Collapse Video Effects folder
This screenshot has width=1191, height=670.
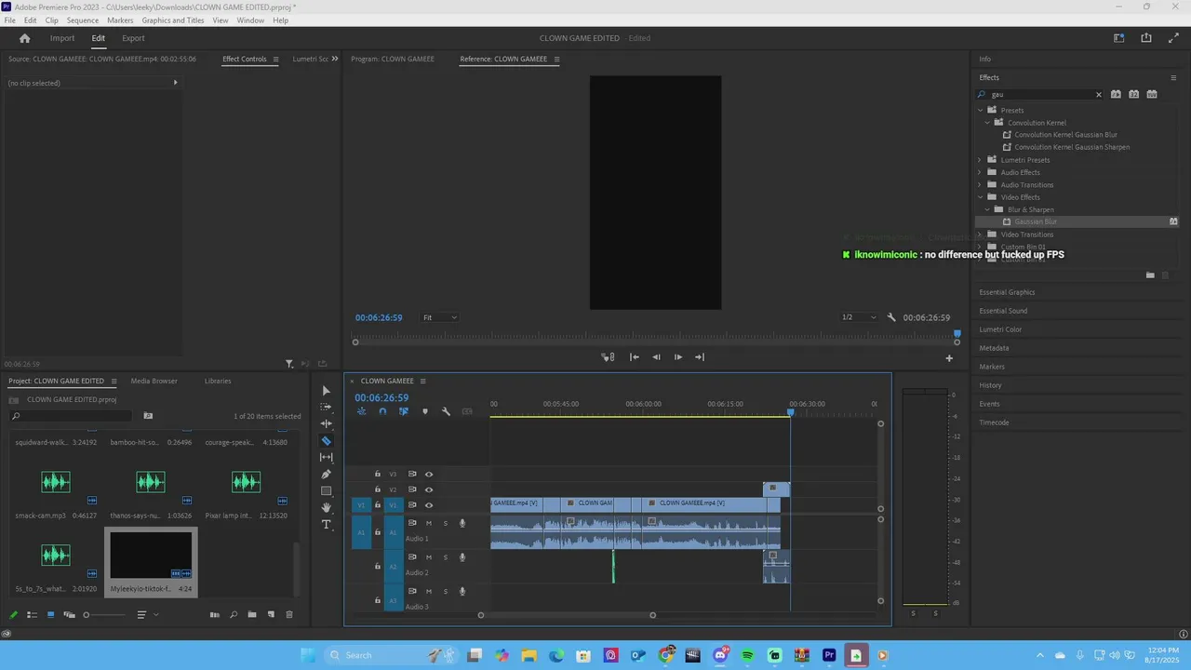pos(980,197)
